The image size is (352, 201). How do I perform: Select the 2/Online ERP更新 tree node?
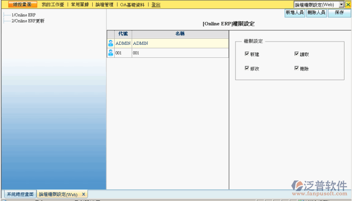(x=28, y=21)
